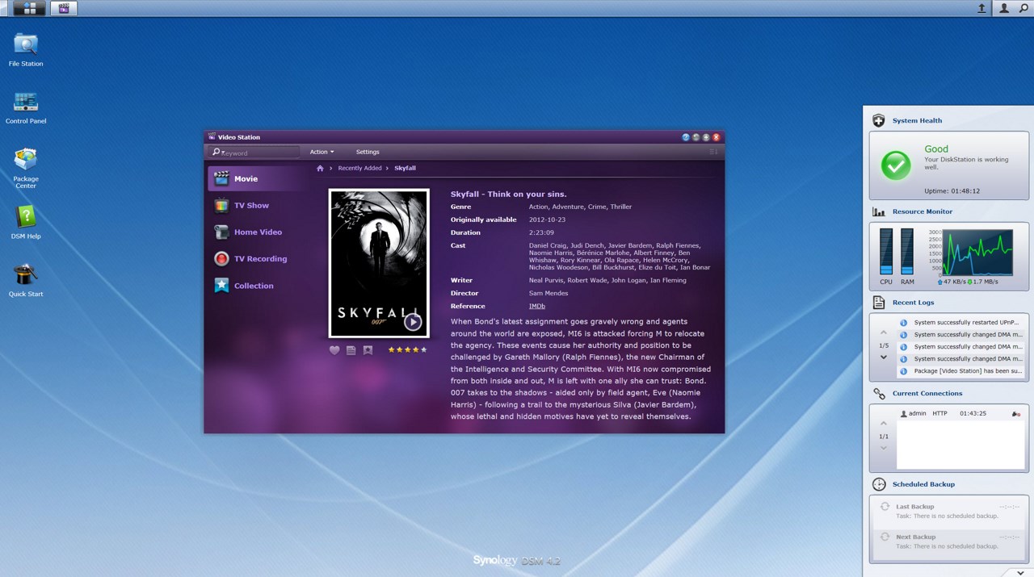Open Control Panel desktop icon
This screenshot has width=1034, height=577.
26,107
